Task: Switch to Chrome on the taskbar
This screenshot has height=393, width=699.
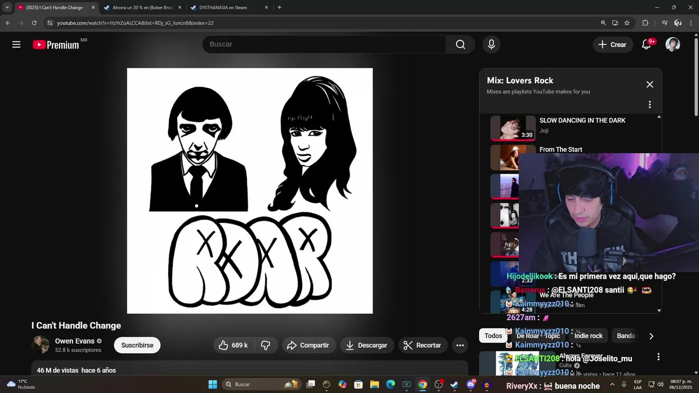Action: click(x=423, y=384)
